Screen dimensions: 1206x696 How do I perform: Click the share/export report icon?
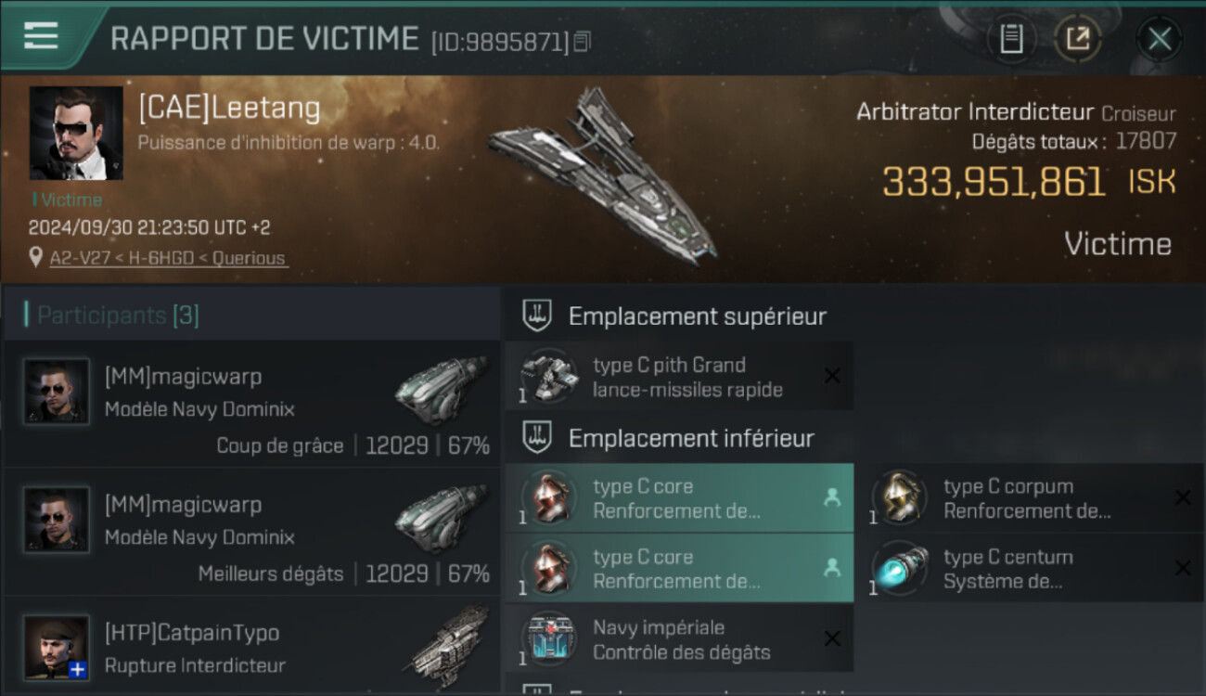pos(1078,39)
